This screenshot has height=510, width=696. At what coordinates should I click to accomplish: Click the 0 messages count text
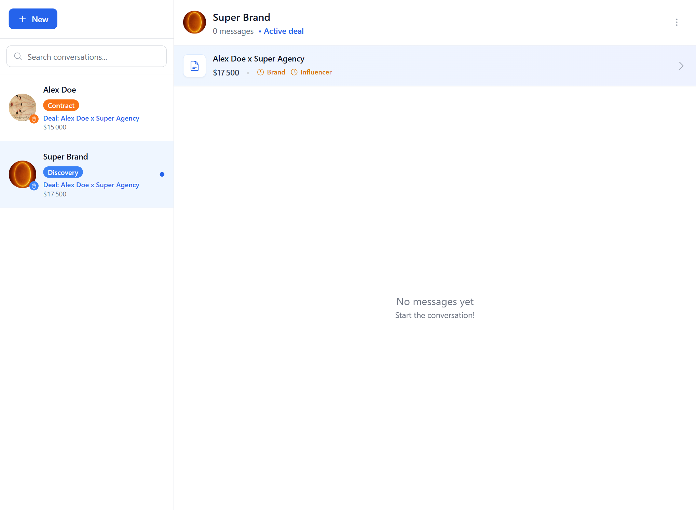233,31
